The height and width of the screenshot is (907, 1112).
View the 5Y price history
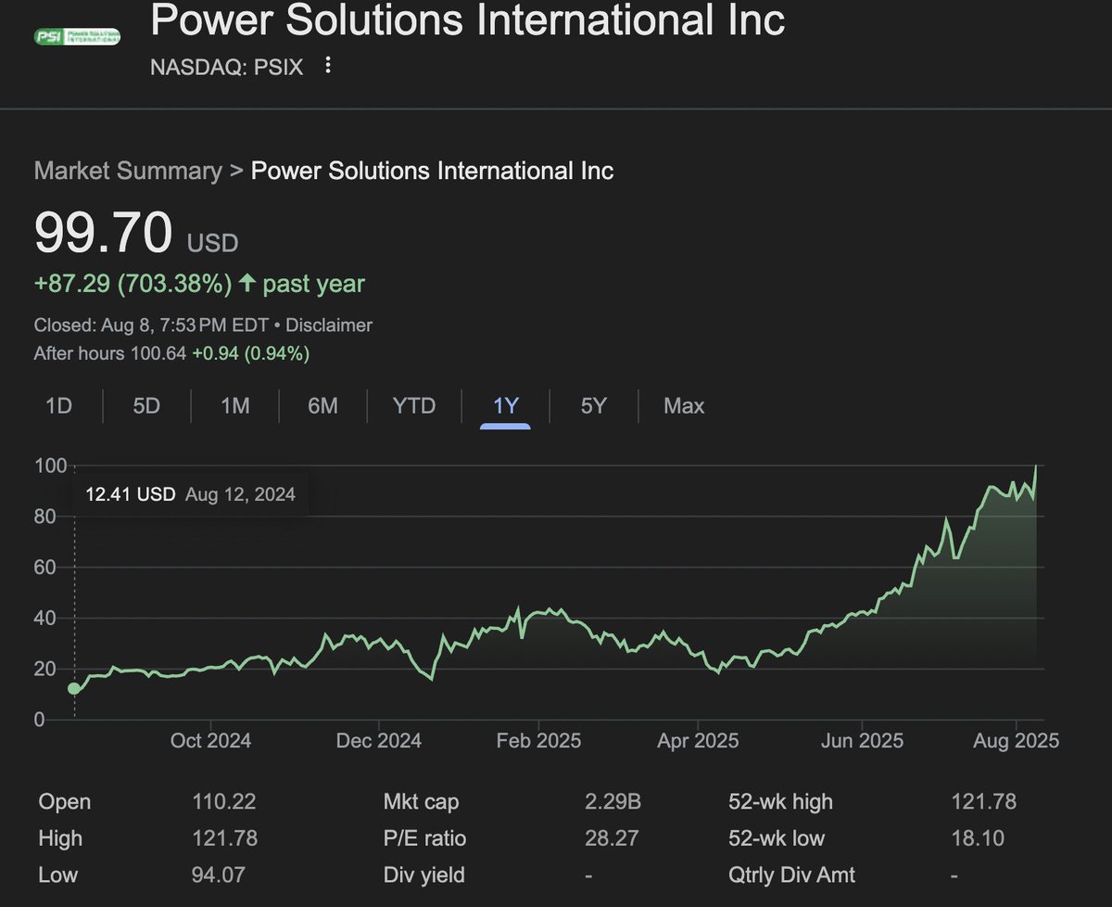click(x=593, y=406)
